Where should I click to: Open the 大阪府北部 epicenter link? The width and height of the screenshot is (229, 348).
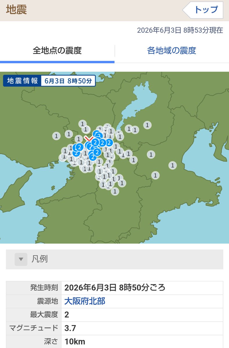(85, 301)
